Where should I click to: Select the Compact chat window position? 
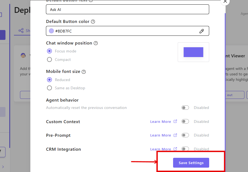click(x=49, y=59)
